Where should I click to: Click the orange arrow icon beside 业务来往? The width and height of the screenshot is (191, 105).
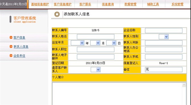point(11,55)
